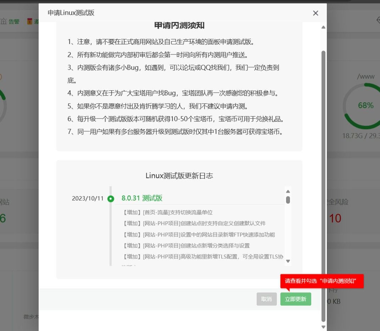This screenshot has width=380, height=331.
Task: Click the 立即更新 button
Action: pos(296,299)
